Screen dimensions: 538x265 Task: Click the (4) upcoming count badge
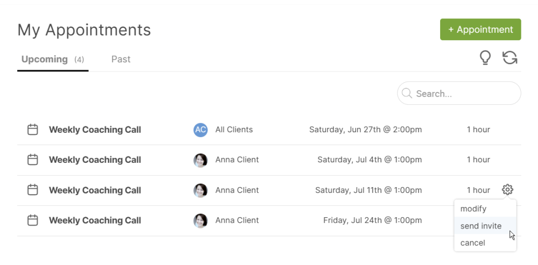(x=79, y=60)
